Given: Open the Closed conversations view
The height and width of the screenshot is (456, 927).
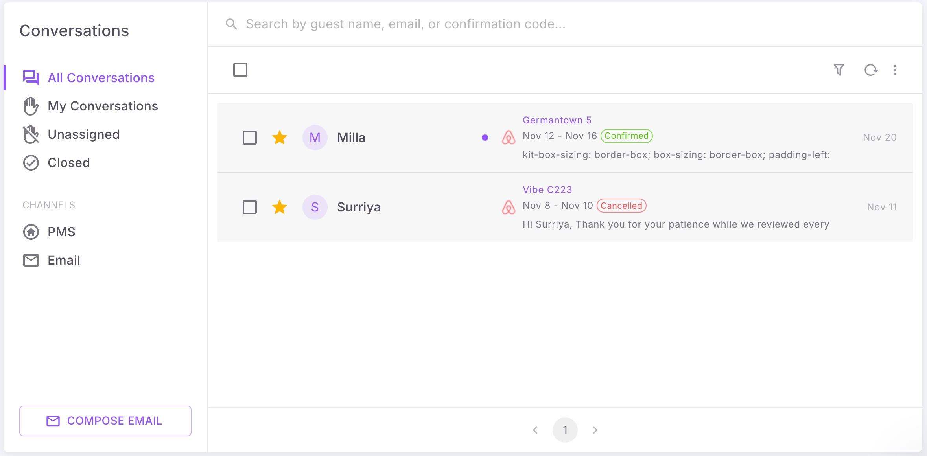Looking at the screenshot, I should 69,162.
